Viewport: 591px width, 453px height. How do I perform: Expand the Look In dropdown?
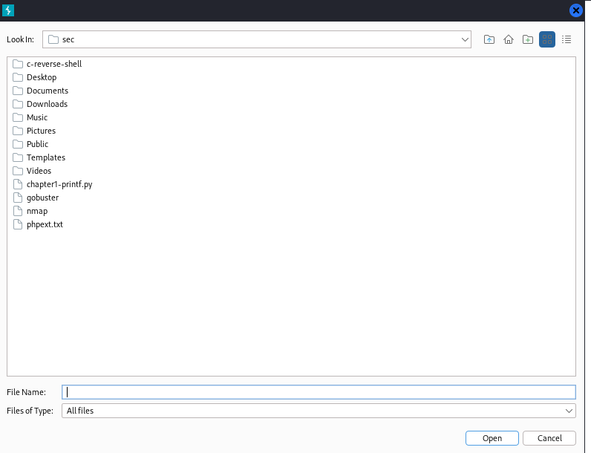pyautogui.click(x=465, y=39)
